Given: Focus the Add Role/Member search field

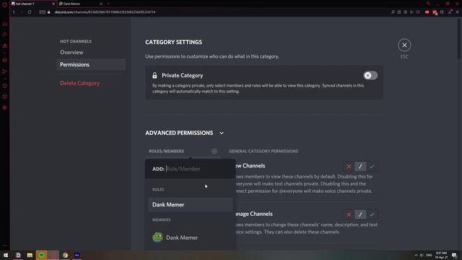Looking at the screenshot, I should [x=190, y=169].
